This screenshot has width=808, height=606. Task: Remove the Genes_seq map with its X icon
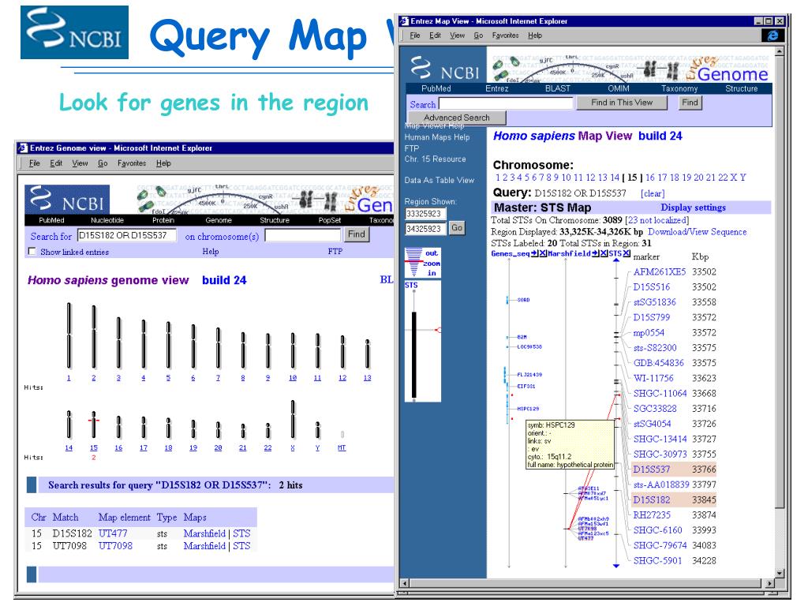point(543,253)
